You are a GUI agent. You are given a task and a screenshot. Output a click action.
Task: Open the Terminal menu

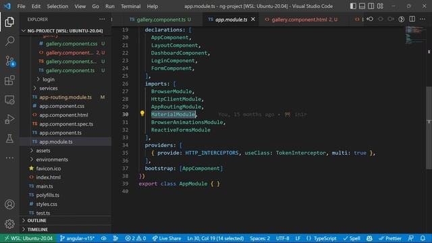[130, 6]
